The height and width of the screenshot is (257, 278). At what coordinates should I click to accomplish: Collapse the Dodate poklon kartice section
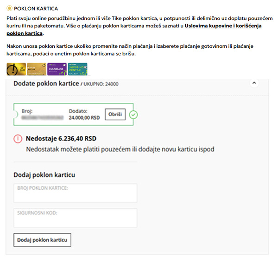(254, 83)
